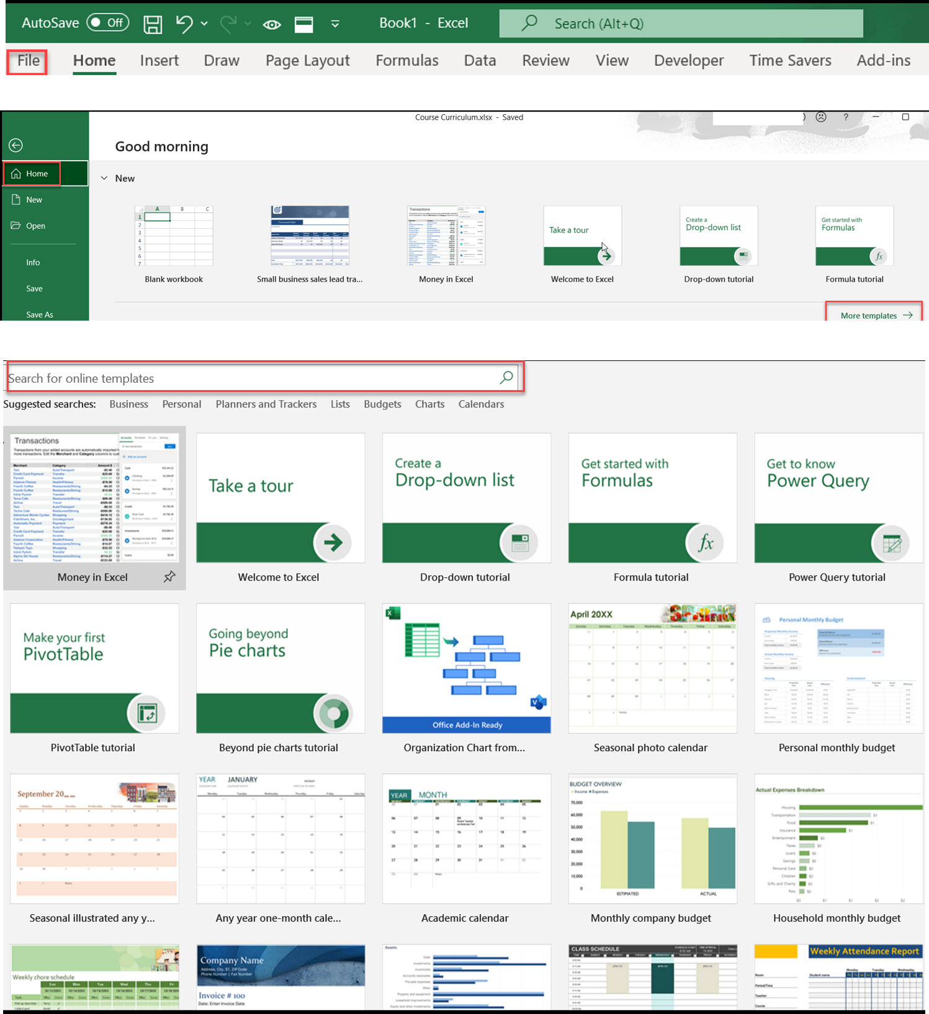Open the Weekly Attendance Report template
The image size is (929, 1014).
point(839,977)
